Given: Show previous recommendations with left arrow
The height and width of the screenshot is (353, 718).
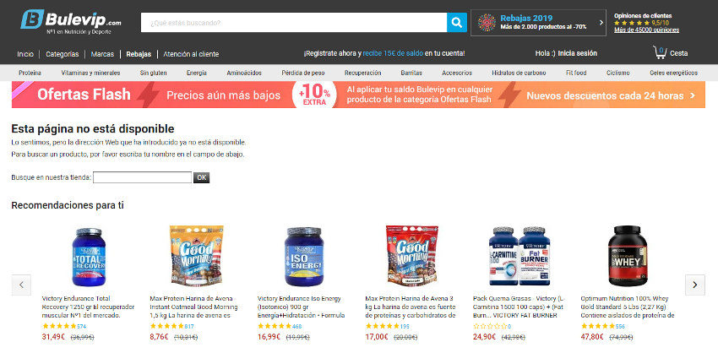Looking at the screenshot, I should point(21,285).
